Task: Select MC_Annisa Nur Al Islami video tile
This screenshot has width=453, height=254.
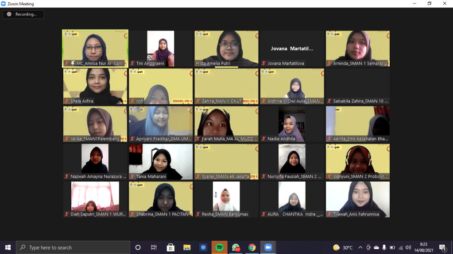Action: (95, 49)
